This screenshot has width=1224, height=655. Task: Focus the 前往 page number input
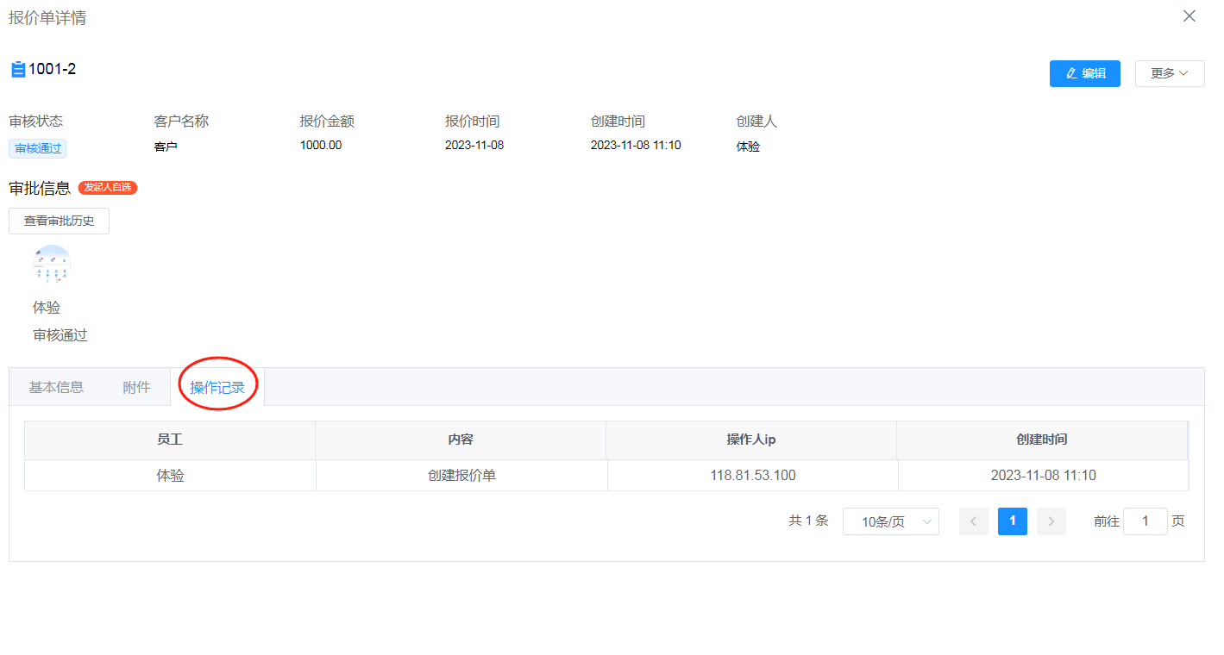coord(1145,521)
